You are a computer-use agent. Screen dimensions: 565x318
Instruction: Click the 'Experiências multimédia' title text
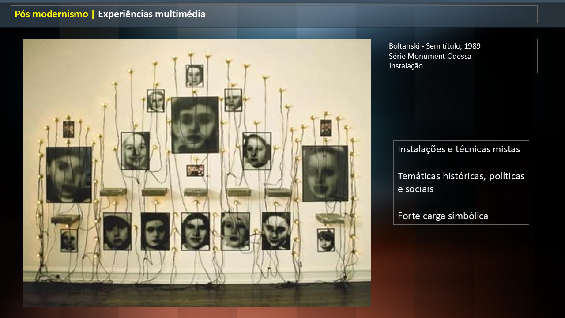(x=152, y=14)
